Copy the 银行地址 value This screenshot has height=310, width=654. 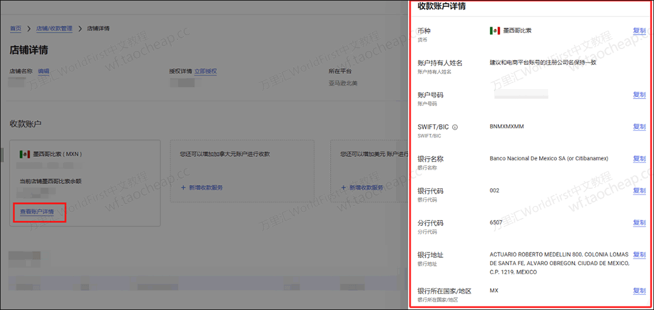pyautogui.click(x=639, y=254)
